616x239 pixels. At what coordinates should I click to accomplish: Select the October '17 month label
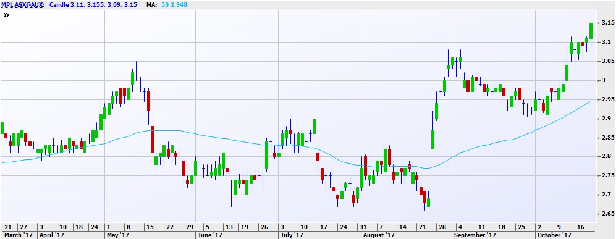[554, 235]
